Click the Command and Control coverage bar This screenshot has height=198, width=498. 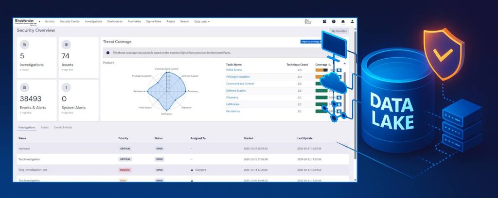(321, 83)
